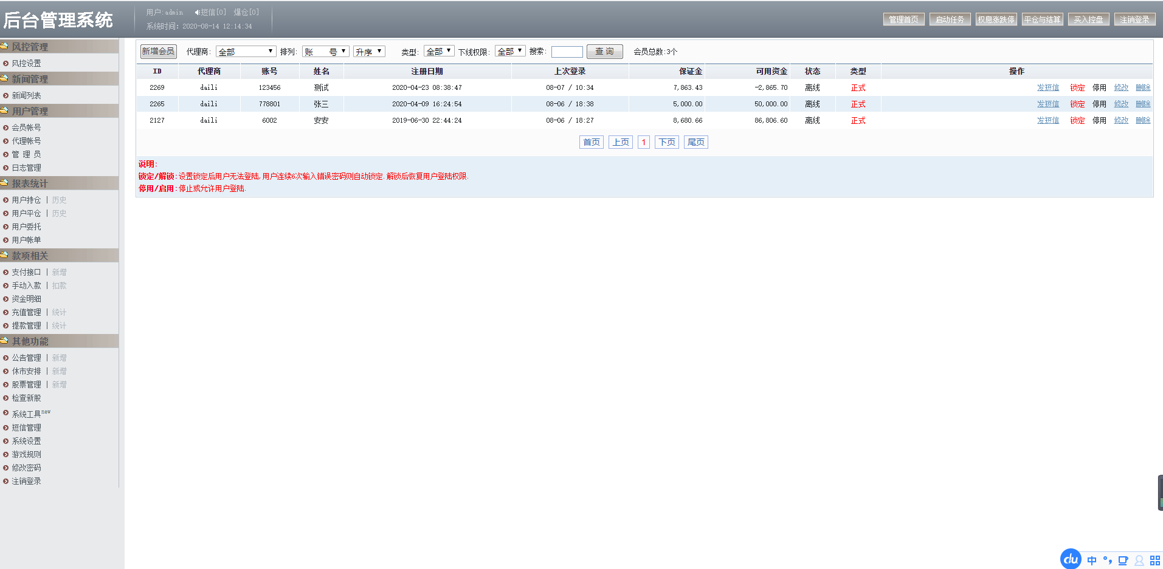
Task: Open the IME user account icon
Action: pyautogui.click(x=1139, y=560)
